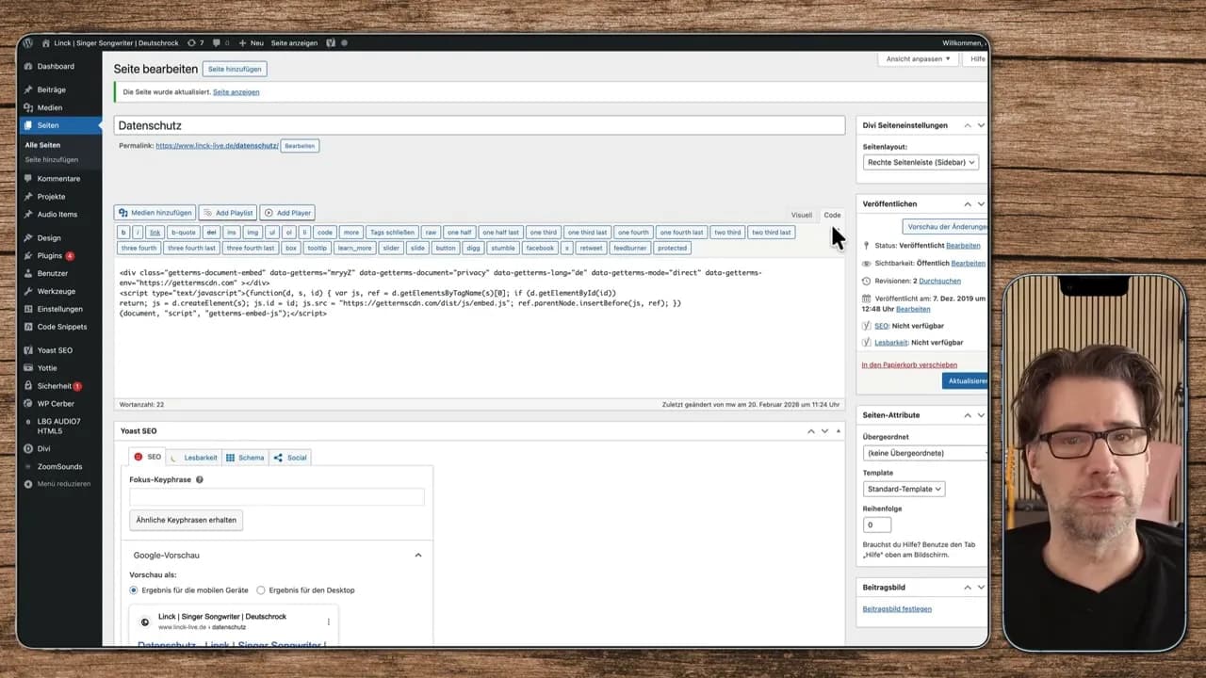Viewport: 1206px width, 678px height.
Task: Open updates icon showing 7
Action: tap(195, 43)
